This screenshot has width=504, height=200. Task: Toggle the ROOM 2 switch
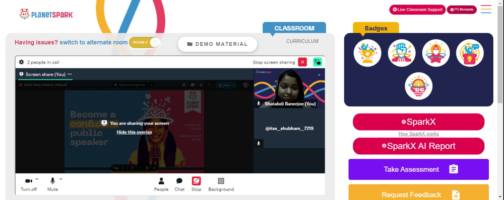click(145, 43)
